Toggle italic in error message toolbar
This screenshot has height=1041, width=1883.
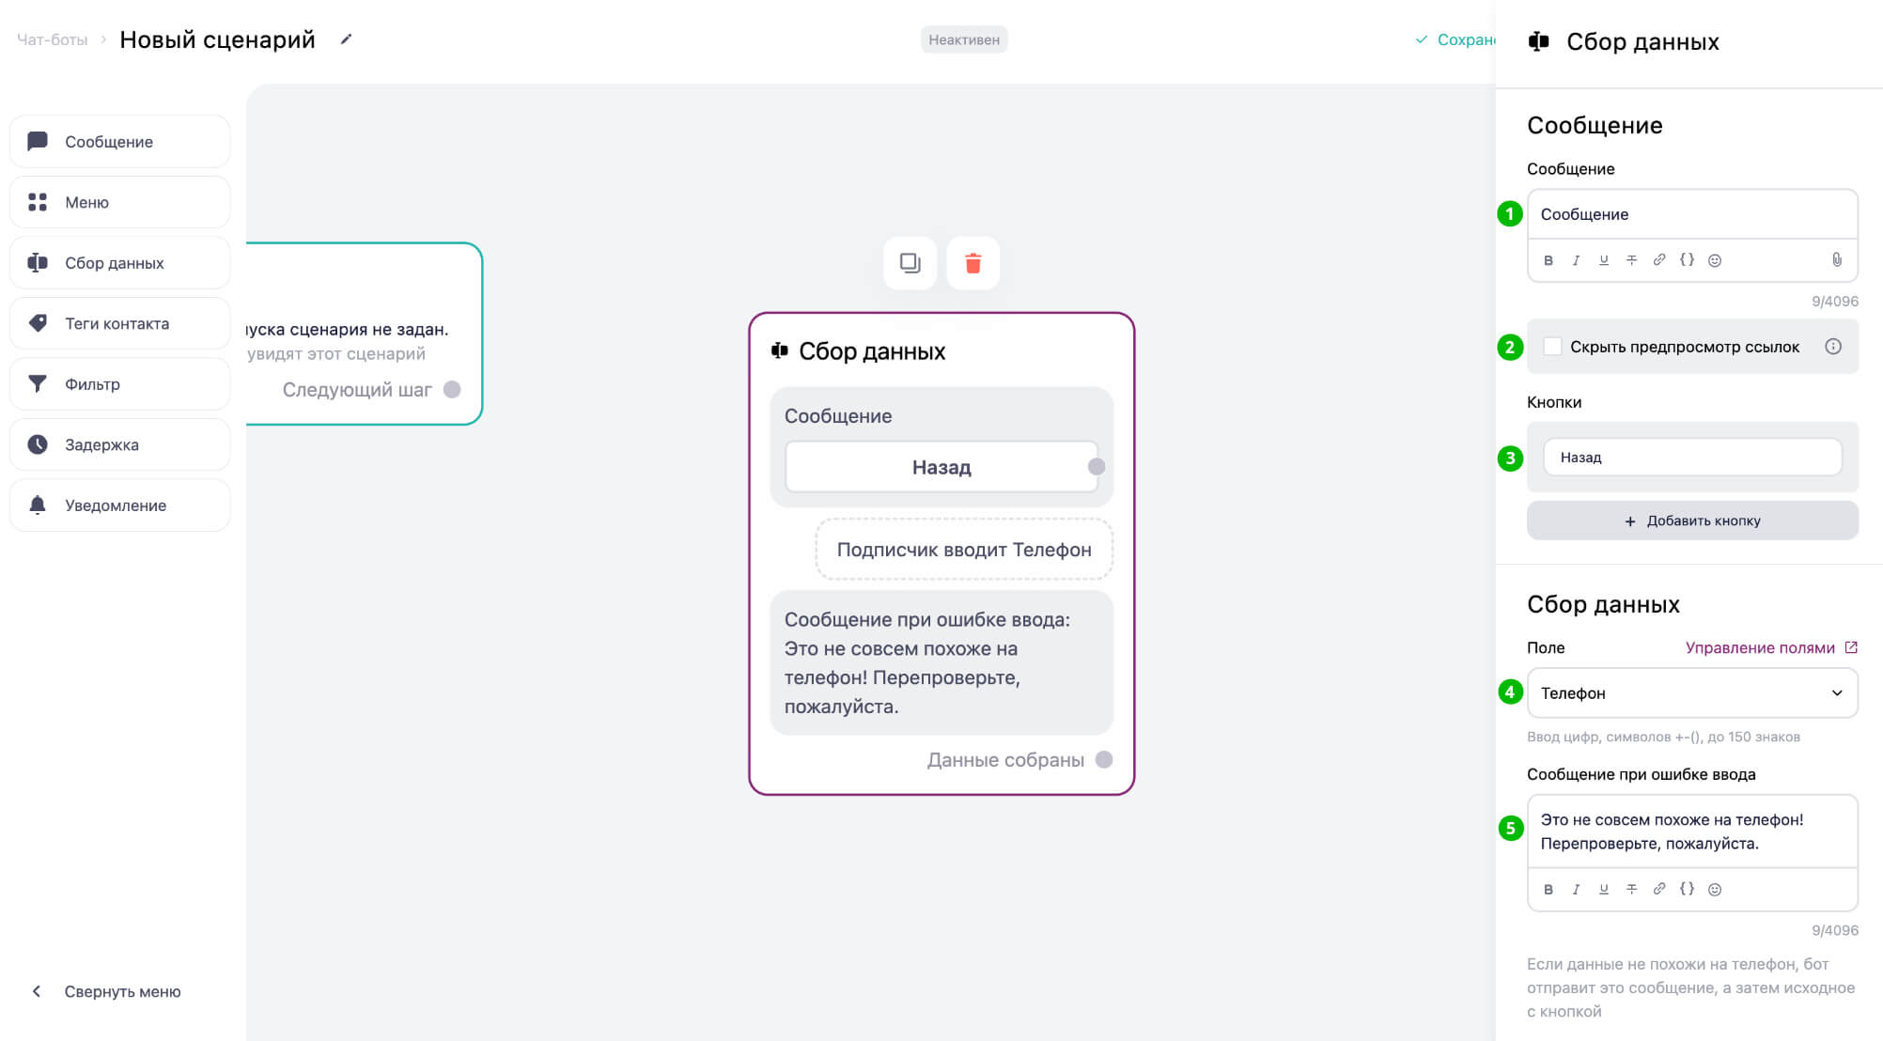point(1576,889)
